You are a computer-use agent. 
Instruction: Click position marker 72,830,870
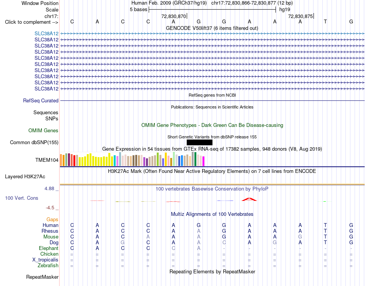click(174, 16)
